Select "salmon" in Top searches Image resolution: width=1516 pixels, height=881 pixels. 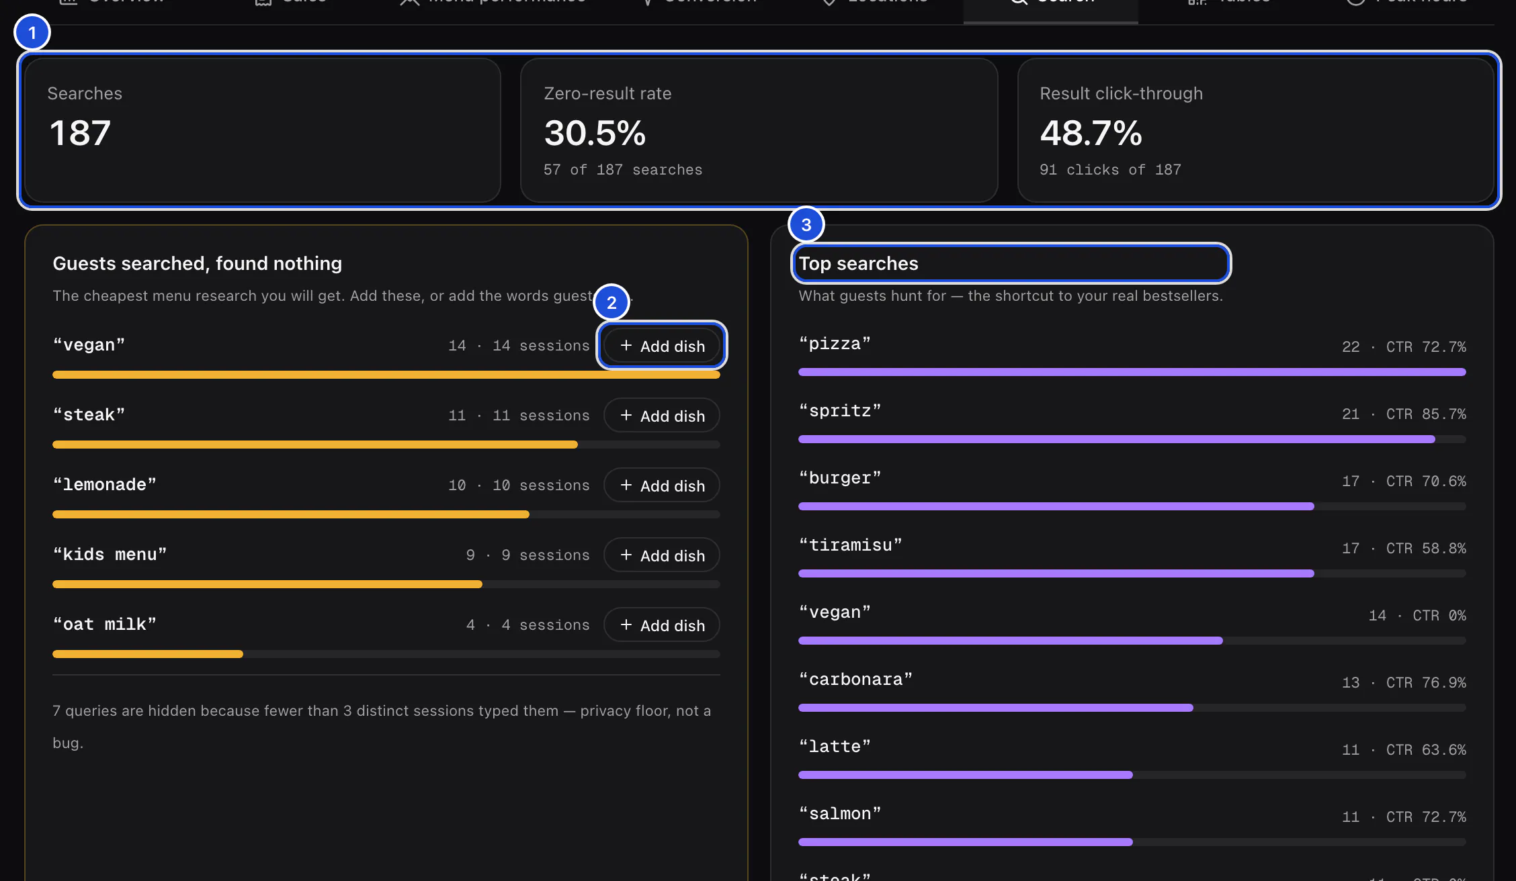point(840,814)
